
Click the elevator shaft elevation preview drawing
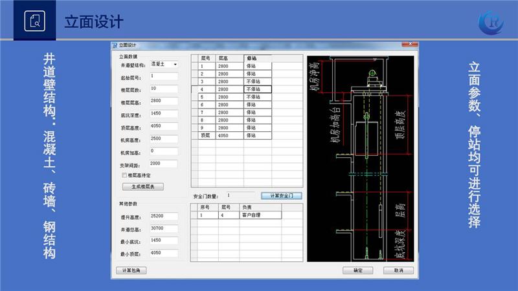tap(360, 158)
